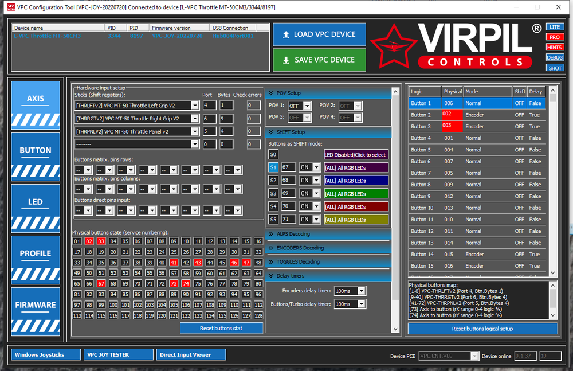Switch to LITE mode
Viewport: 573px width, 371px height.
tap(555, 27)
